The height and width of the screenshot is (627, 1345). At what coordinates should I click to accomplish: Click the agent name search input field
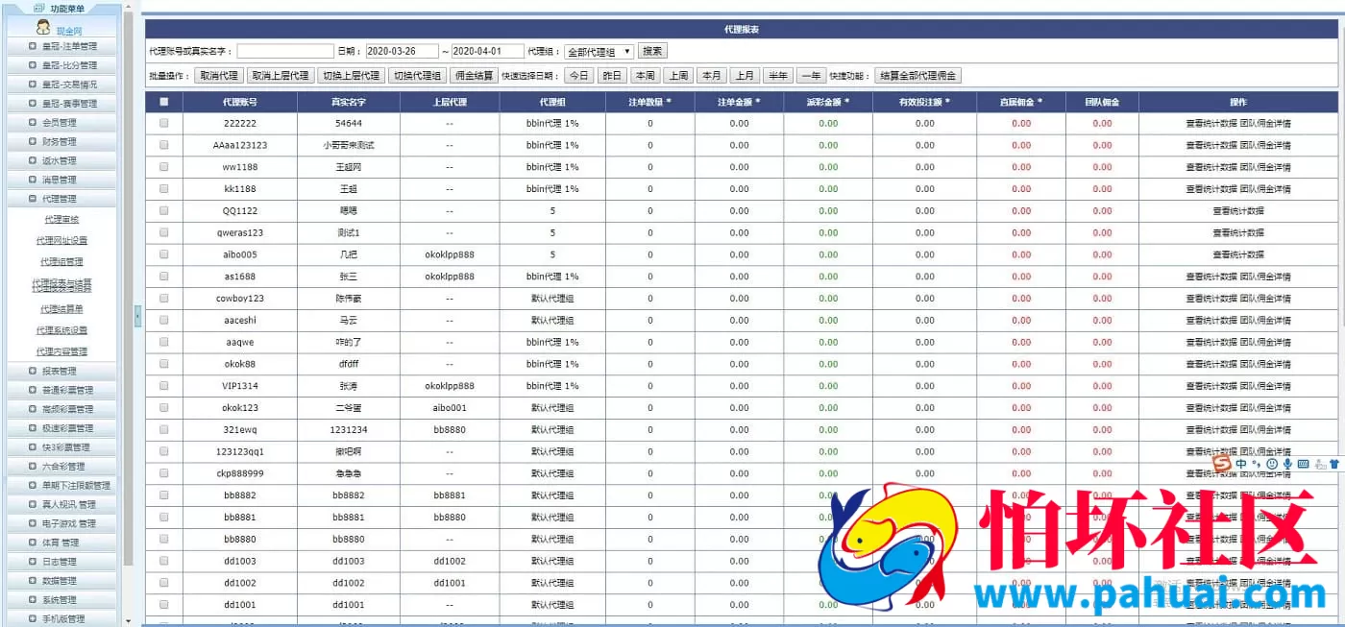coord(285,50)
